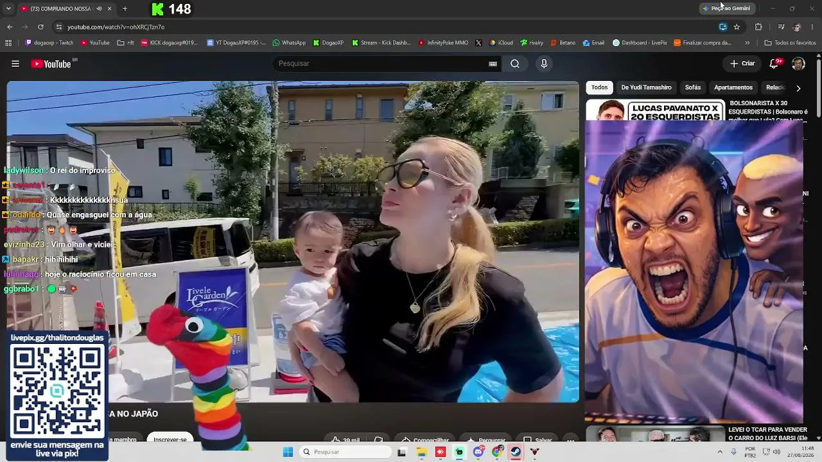This screenshot has width=822, height=462.
Task: Open Task View on the taskbar
Action: pyautogui.click(x=402, y=452)
